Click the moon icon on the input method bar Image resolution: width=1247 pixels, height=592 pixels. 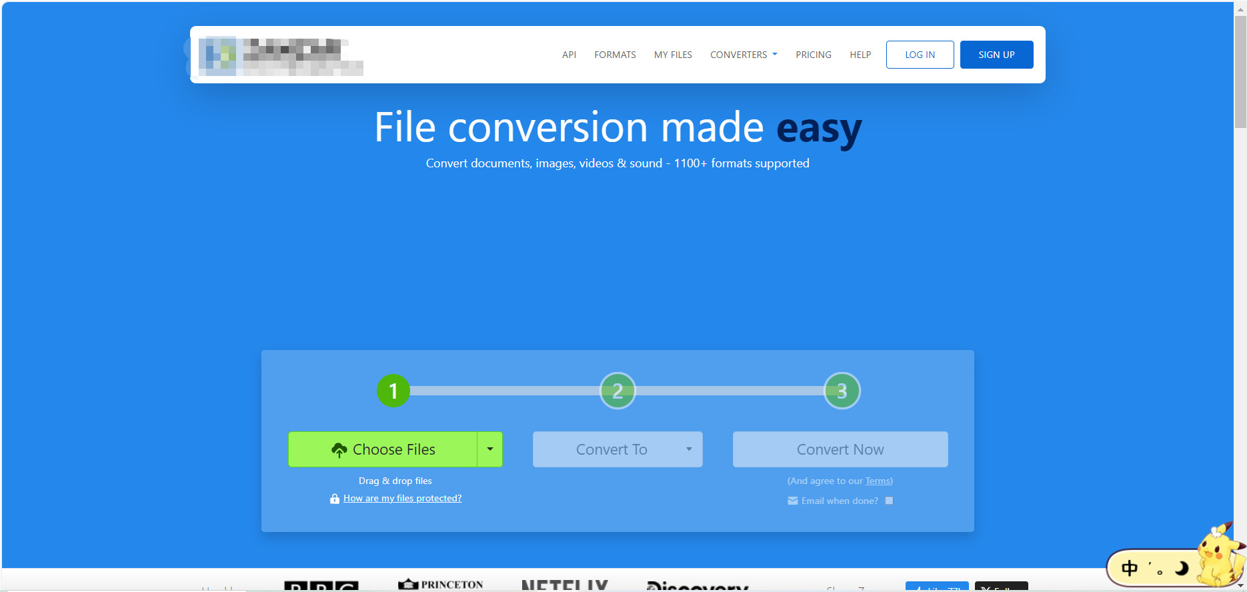tap(1182, 568)
